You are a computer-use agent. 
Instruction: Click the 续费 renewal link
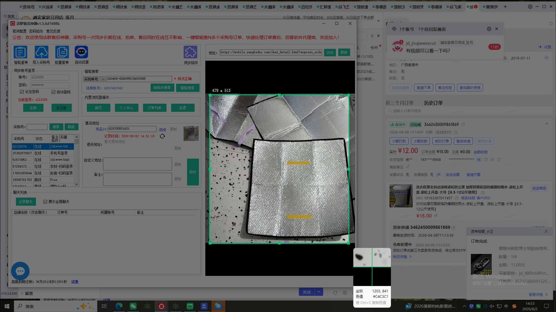click(x=75, y=282)
